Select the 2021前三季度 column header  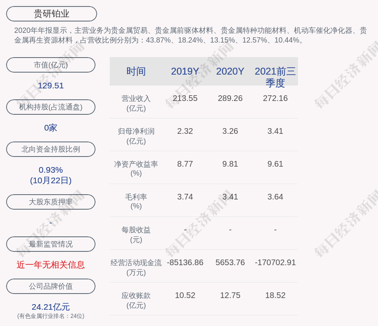tap(275, 77)
